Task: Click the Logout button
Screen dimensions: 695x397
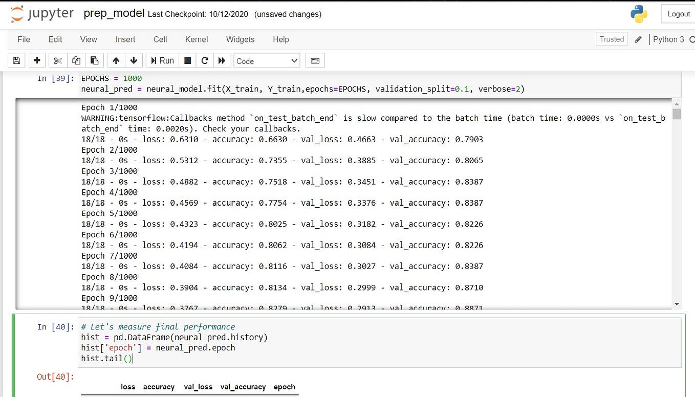Action: [x=678, y=14]
